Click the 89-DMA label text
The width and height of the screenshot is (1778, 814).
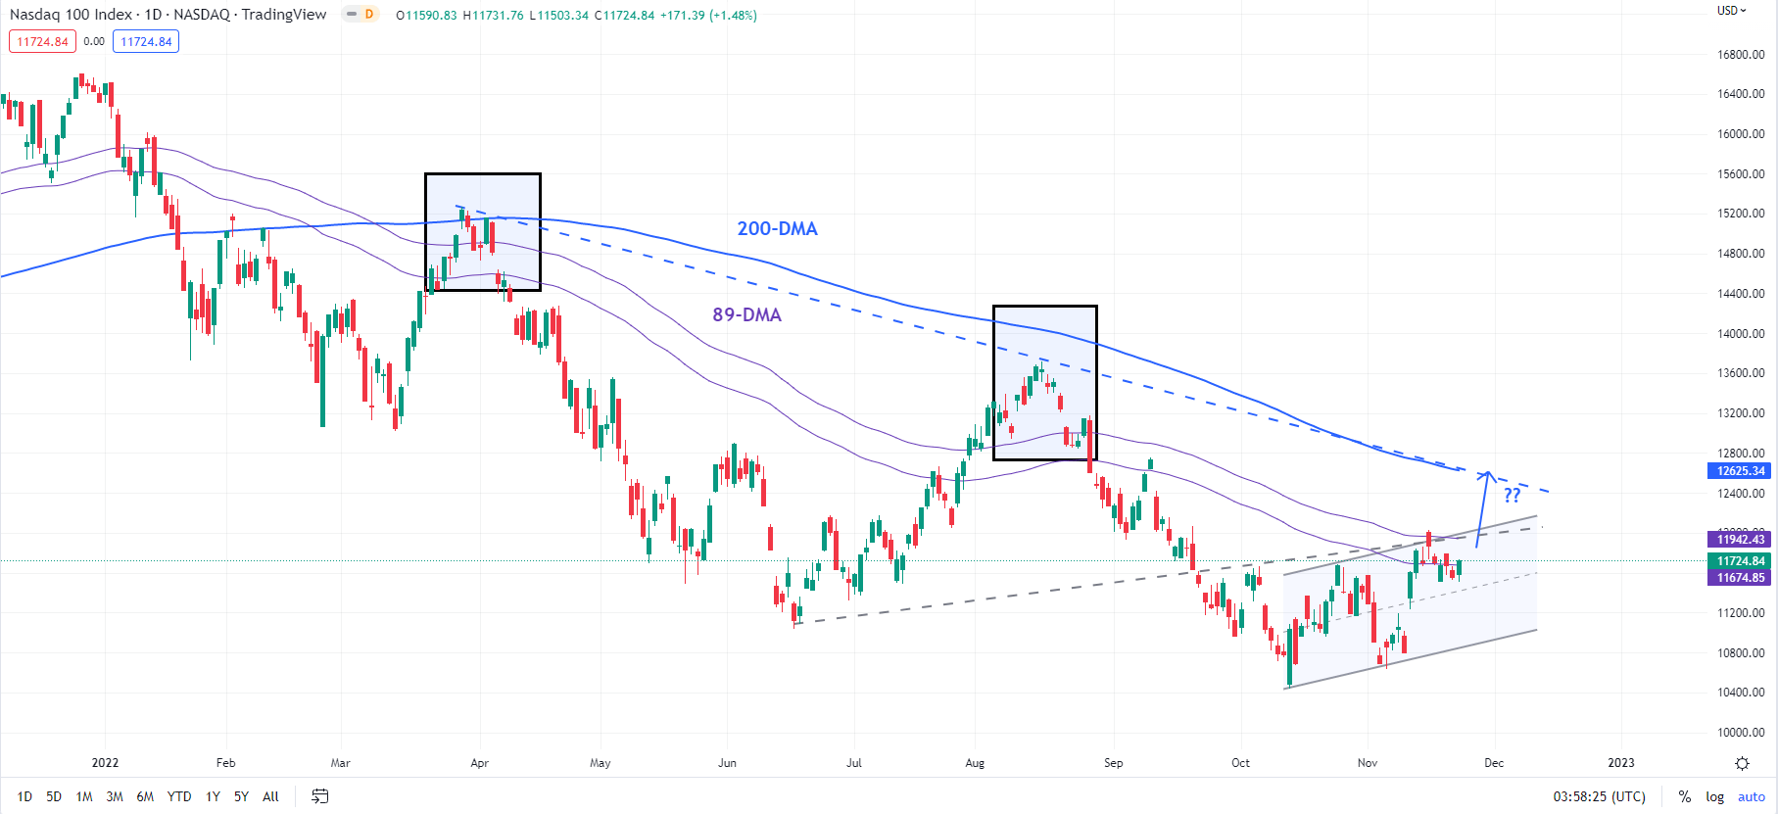[x=746, y=314]
